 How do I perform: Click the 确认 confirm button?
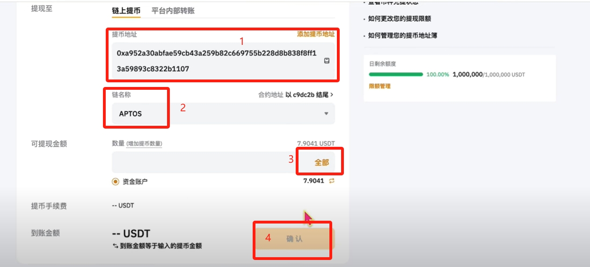[295, 239]
